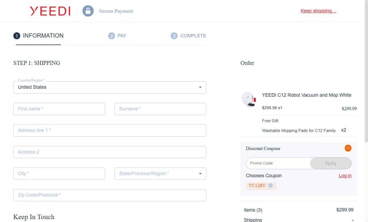This screenshot has height=222, width=368.
Task: Click the product title YEEDI C12 Robot Vacuum
Action: pyautogui.click(x=306, y=95)
